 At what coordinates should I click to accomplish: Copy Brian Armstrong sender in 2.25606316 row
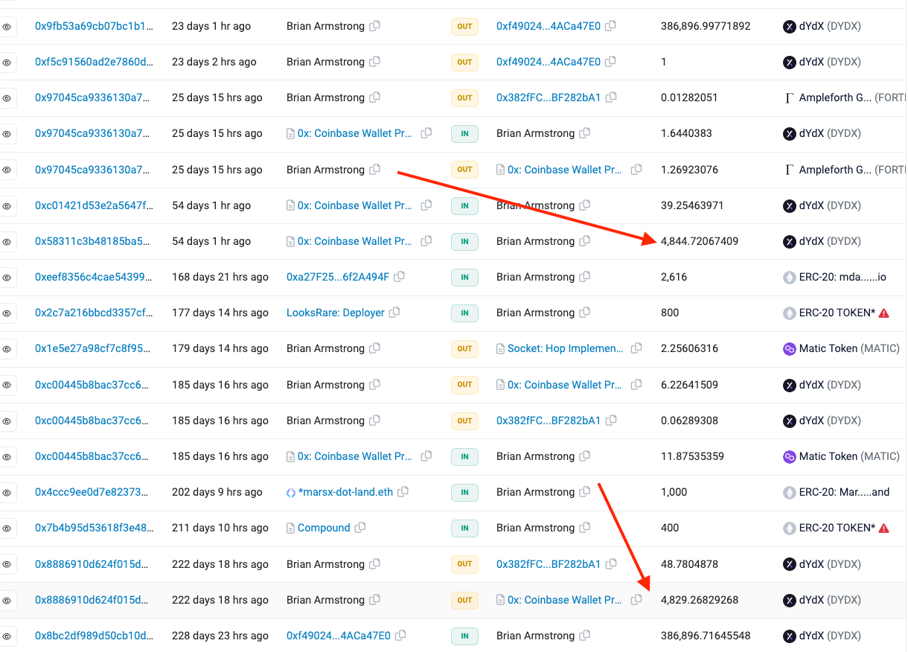coord(374,348)
